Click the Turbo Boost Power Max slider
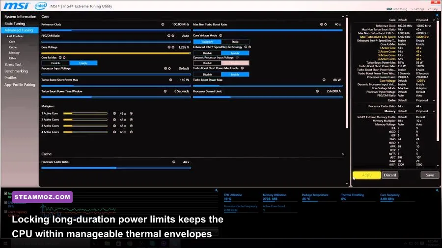This screenshot has width=442, height=248. (268, 85)
